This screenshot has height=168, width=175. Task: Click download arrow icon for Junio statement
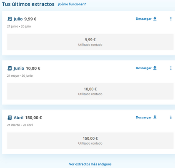pos(155,68)
